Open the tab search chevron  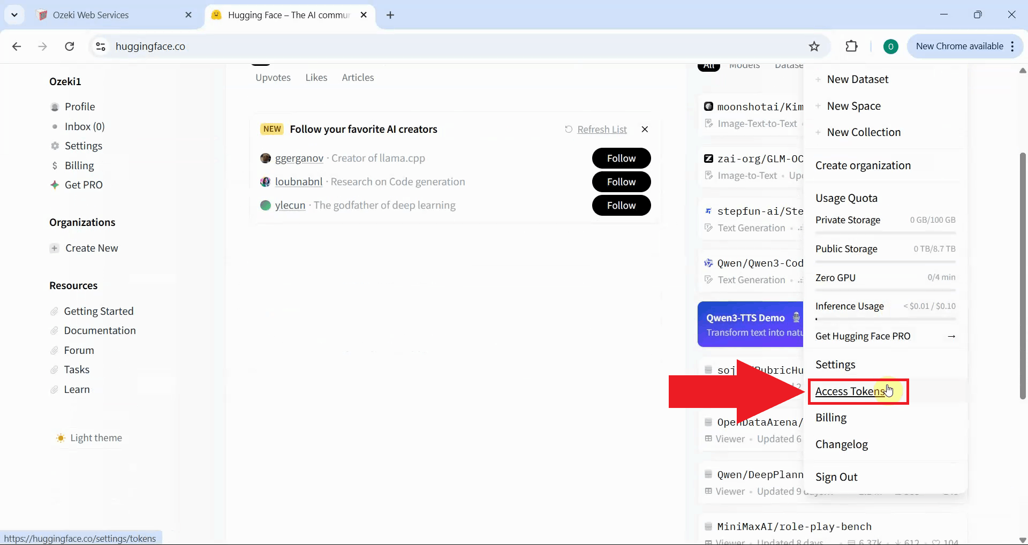pyautogui.click(x=14, y=14)
